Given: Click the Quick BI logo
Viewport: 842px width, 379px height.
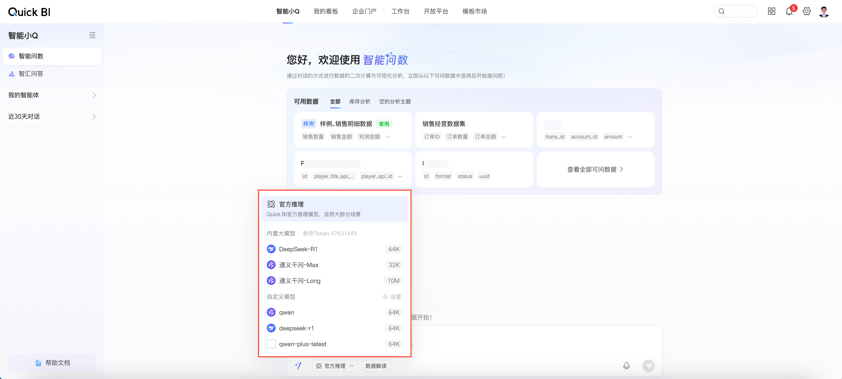Looking at the screenshot, I should pyautogui.click(x=29, y=12).
